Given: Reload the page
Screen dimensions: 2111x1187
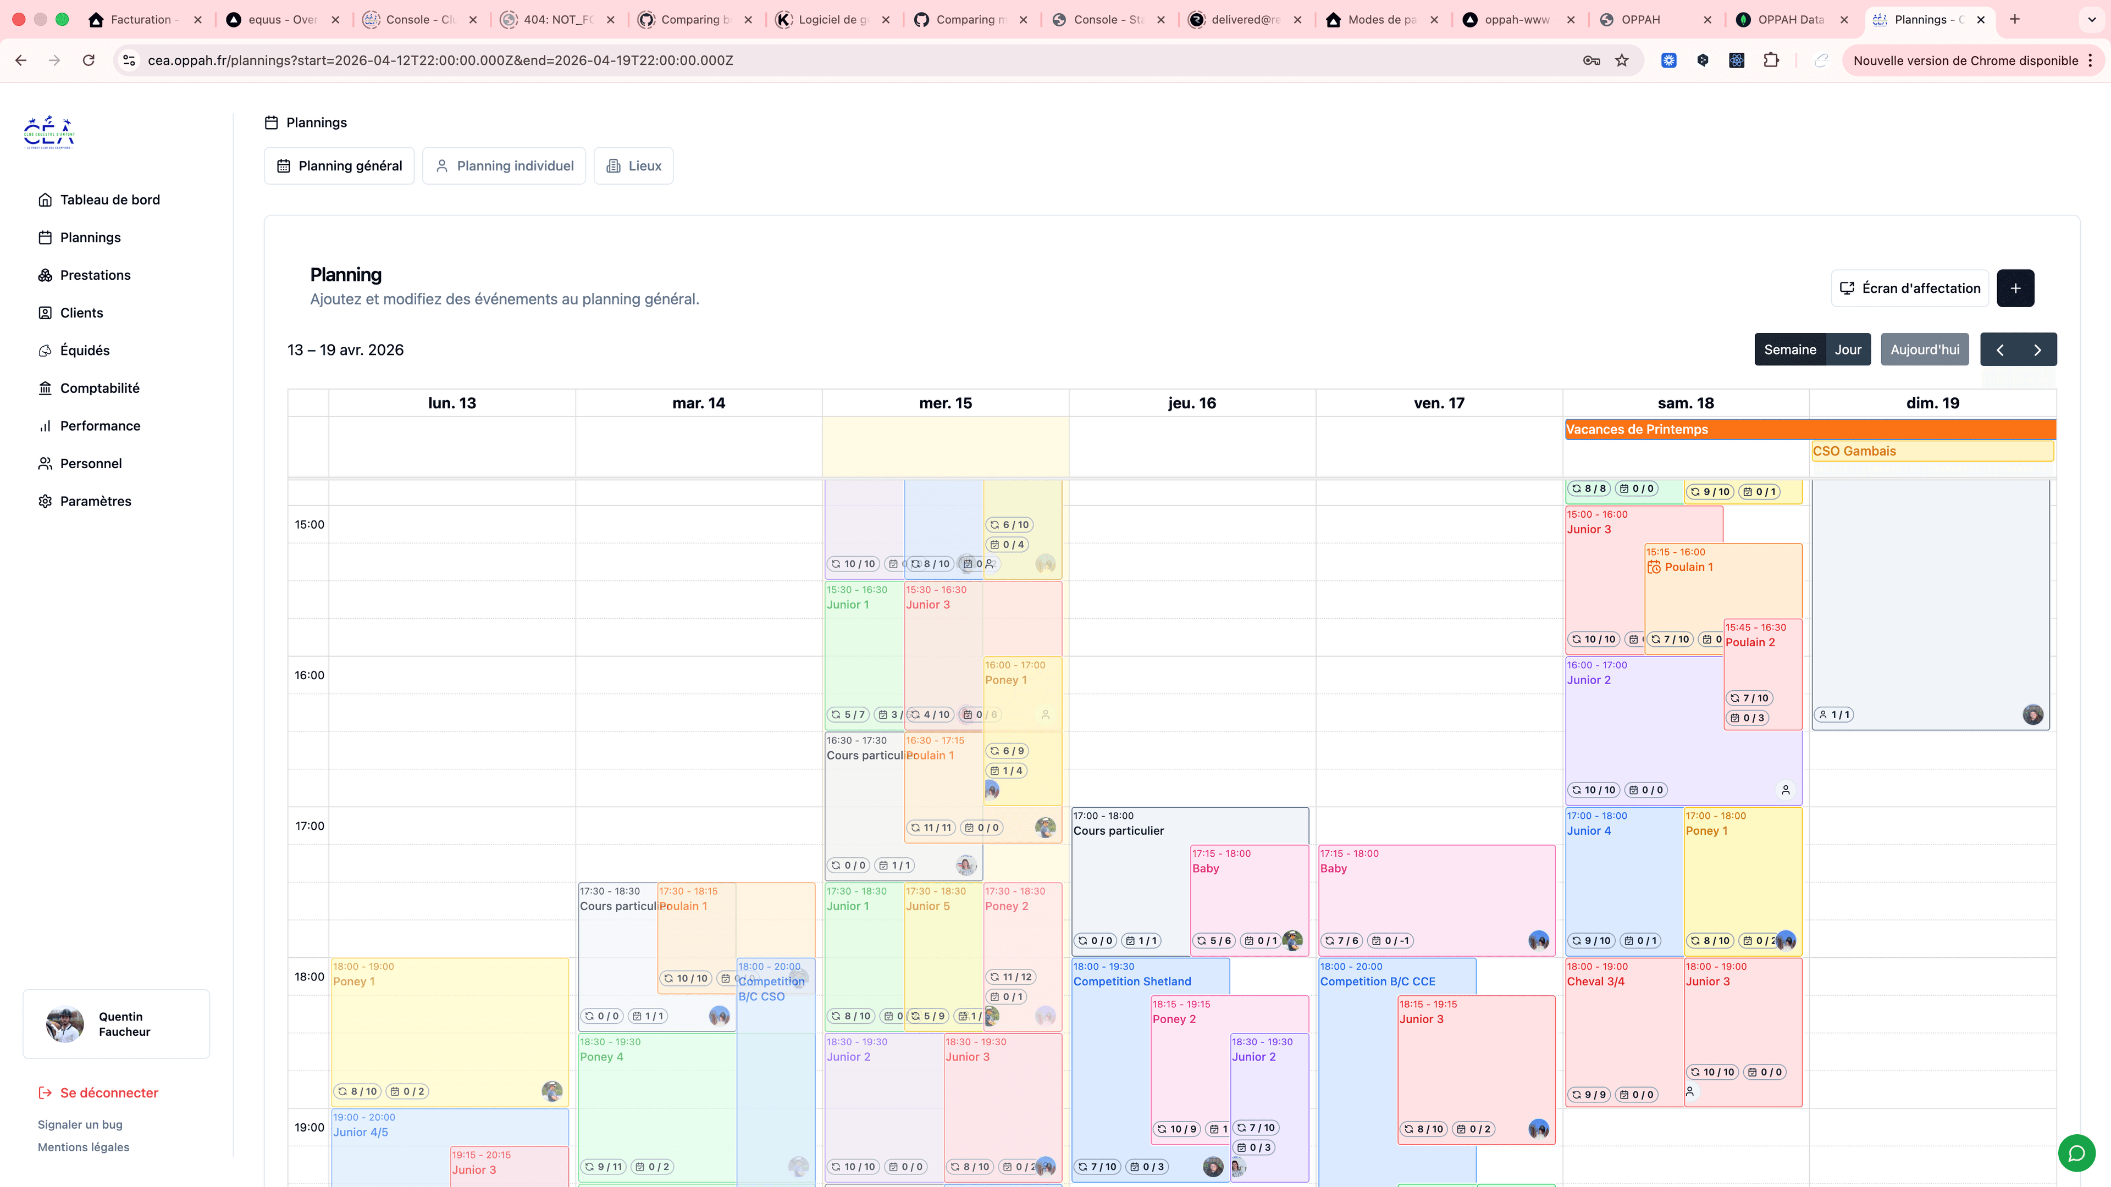Looking at the screenshot, I should click(x=89, y=60).
